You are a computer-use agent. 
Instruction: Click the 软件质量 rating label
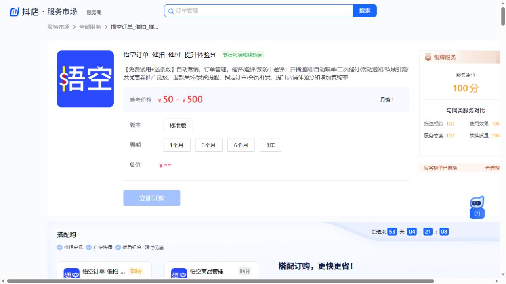point(479,136)
